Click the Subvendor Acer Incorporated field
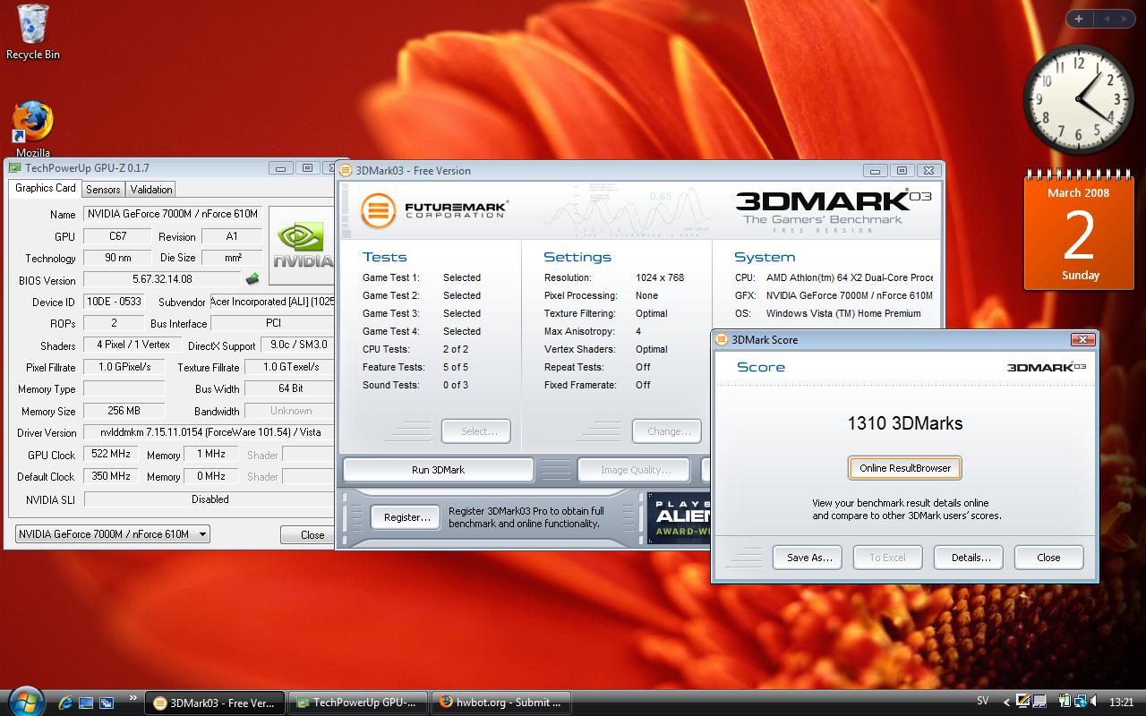1146x716 pixels. 272,302
